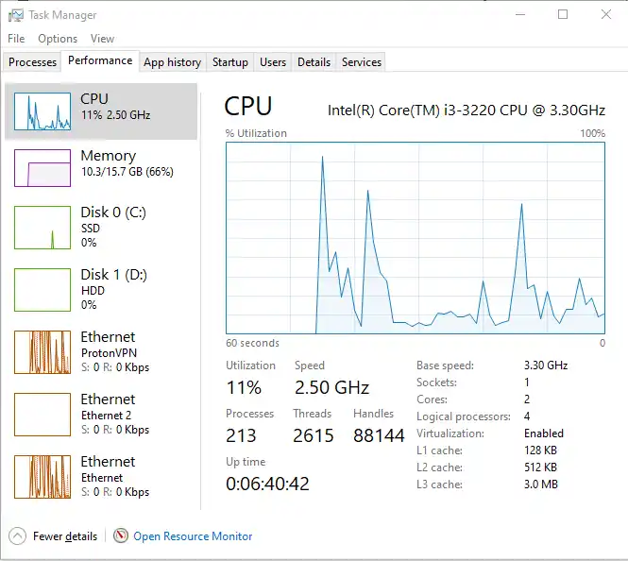Switch to the Users tab

click(x=273, y=62)
